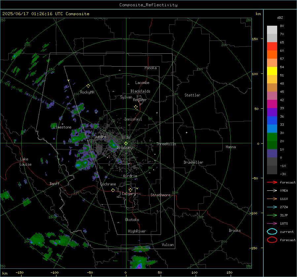The width and height of the screenshot is (297, 277).
Task: Click the orange 57-60 dBZ color swatch
Action: pyautogui.click(x=272, y=55)
